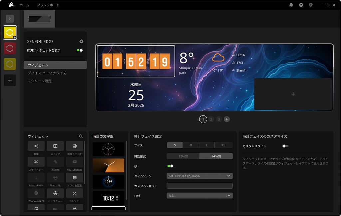Choose the 10:12 digital clock face
The image size is (341, 216).
tap(109, 198)
